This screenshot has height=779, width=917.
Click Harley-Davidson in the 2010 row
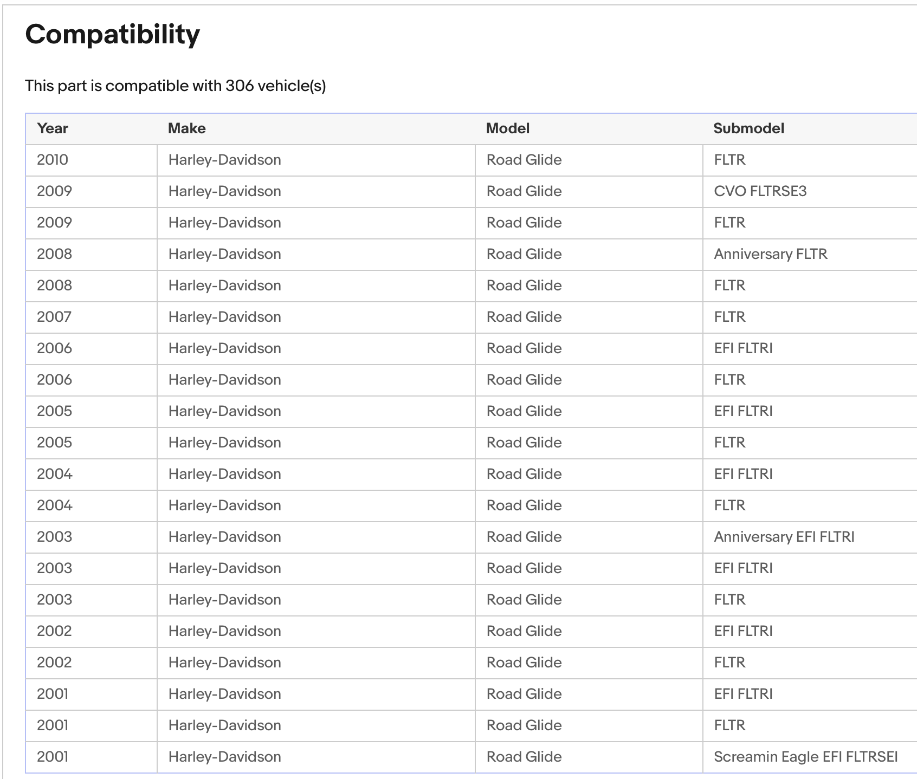[x=224, y=160]
